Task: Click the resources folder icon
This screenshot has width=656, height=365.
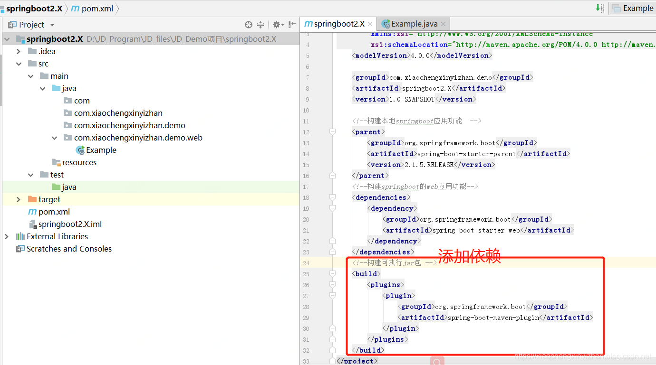Action: click(56, 162)
